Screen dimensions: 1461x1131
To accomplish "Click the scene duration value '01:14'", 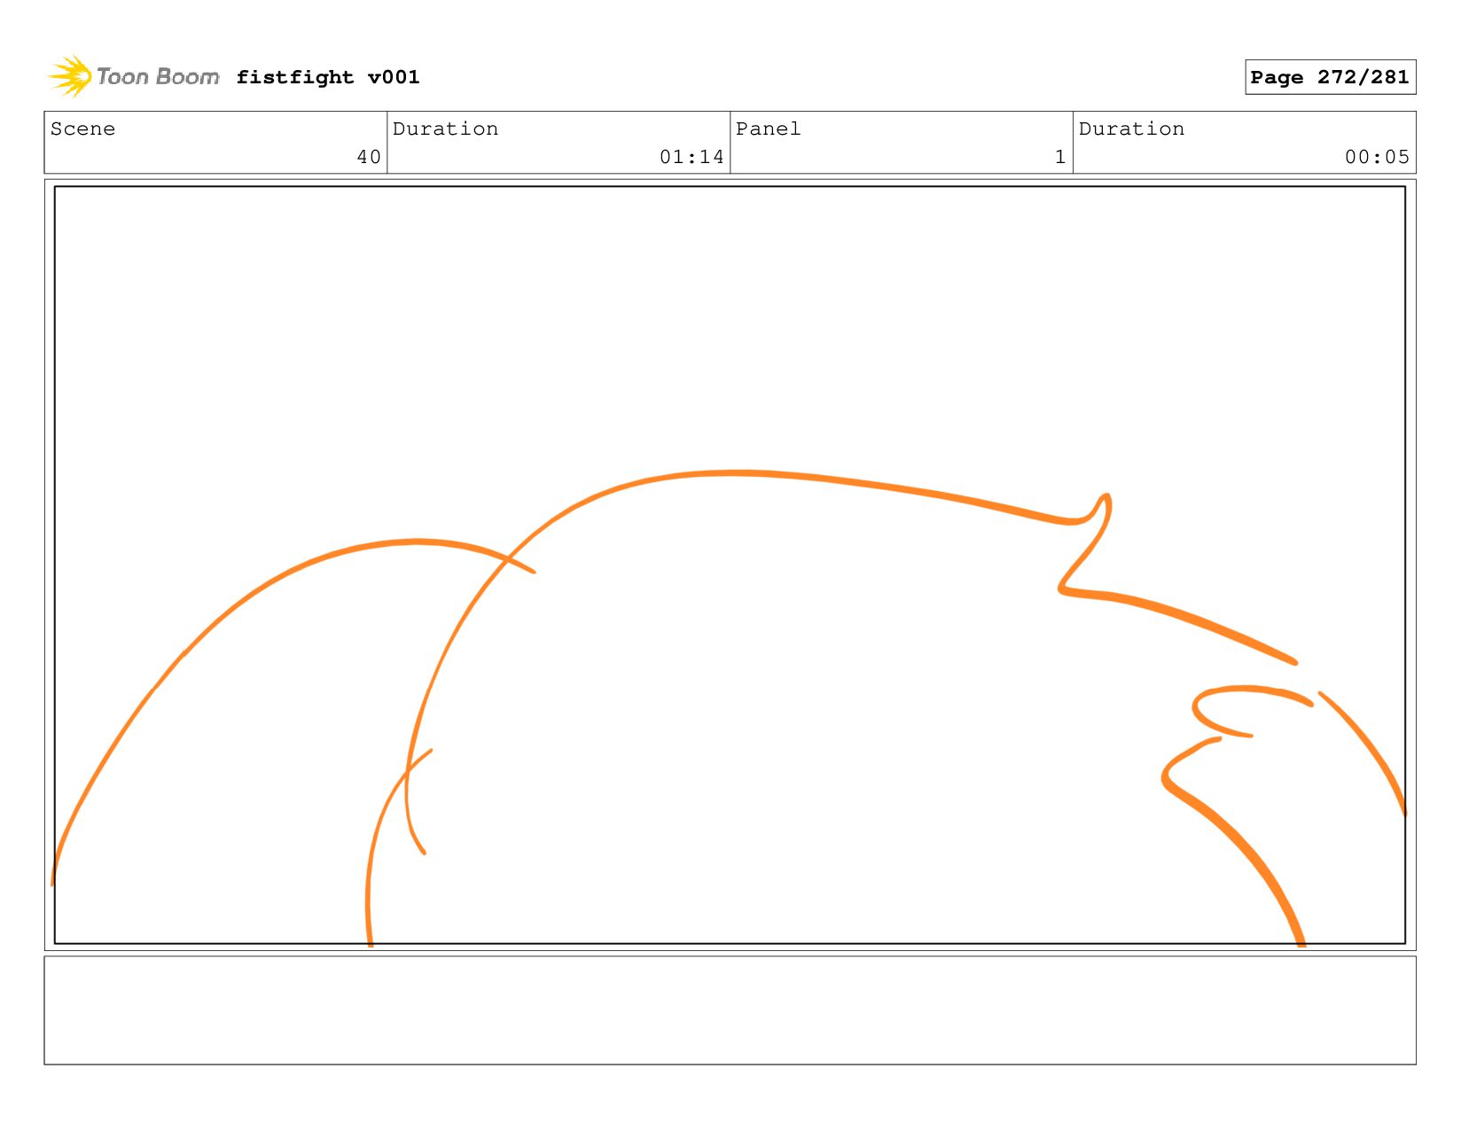I will click(x=691, y=157).
